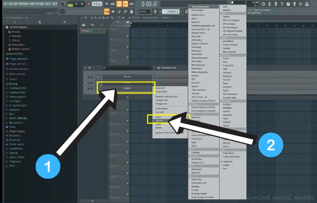Viewport: 317px width, 203px height.
Task: Click the speech bubble forum icon
Action: pyautogui.click(x=301, y=4)
